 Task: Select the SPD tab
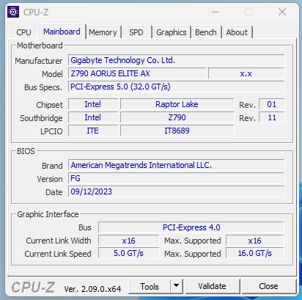tap(136, 32)
